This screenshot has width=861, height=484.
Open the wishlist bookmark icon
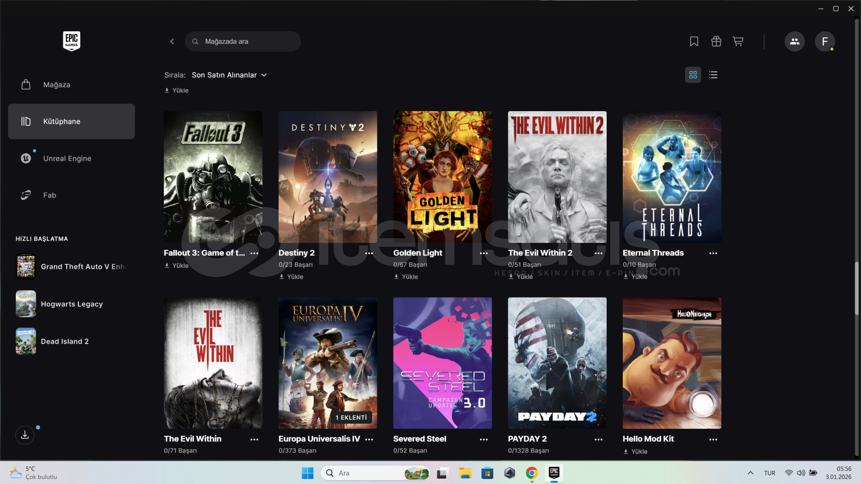click(694, 42)
